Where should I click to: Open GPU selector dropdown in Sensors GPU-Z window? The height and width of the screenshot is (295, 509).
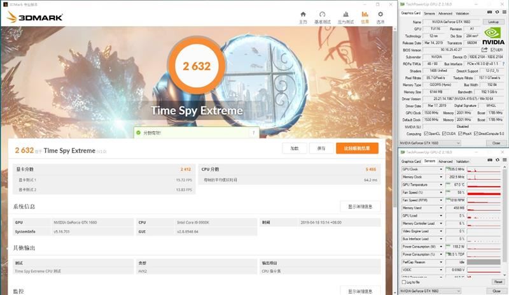click(430, 291)
